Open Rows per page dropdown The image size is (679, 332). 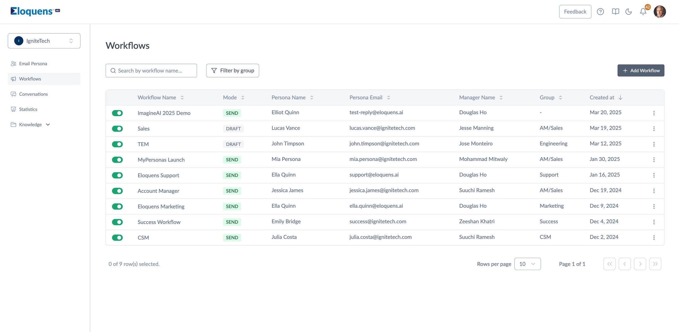527,264
